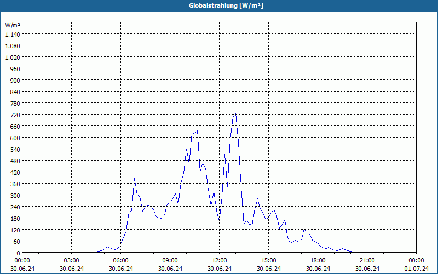Click the 0 y-axis origin label
This screenshot has width=438, height=274.
coord(19,253)
